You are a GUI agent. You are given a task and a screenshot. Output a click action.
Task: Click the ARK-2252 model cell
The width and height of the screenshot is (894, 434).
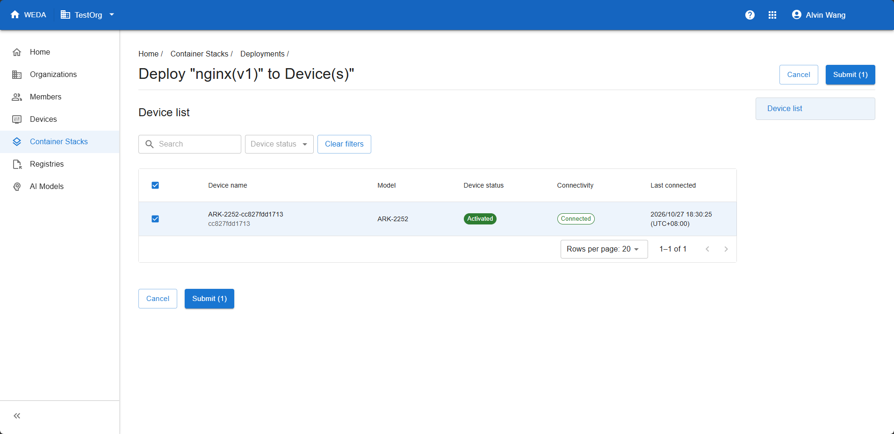(x=393, y=219)
